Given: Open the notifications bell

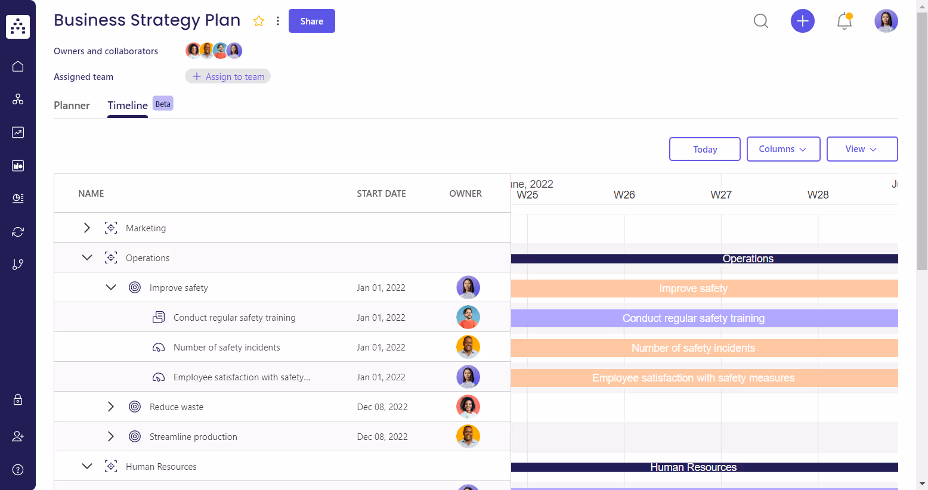Looking at the screenshot, I should [x=844, y=21].
